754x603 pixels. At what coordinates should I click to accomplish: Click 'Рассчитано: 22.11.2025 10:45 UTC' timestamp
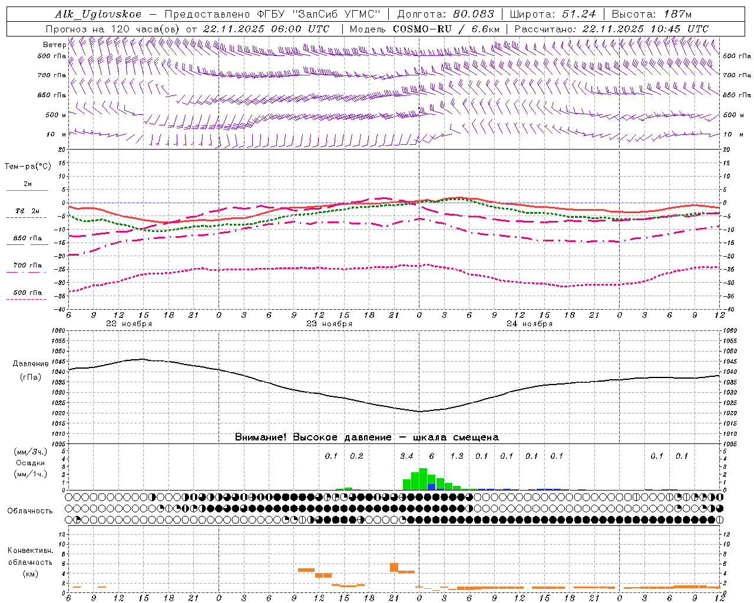(611, 29)
